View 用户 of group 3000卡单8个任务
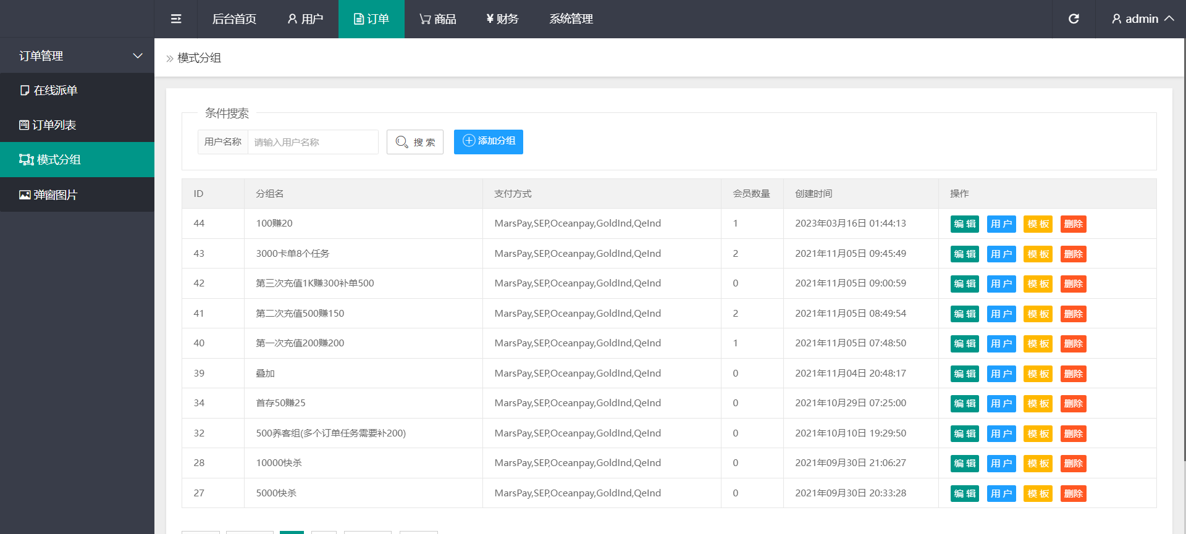Screen dimensions: 1186x534 tap(1001, 254)
